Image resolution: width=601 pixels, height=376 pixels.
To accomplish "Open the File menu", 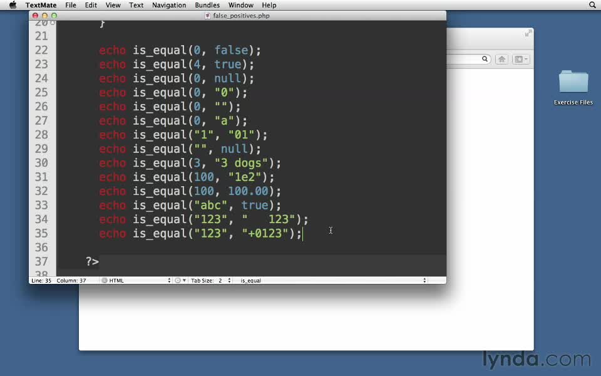I will pyautogui.click(x=71, y=5).
